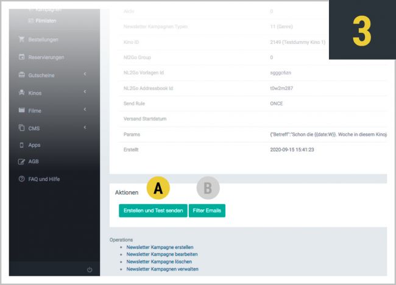
Task: Expand the Gutscheine submenu chevron
Action: pos(85,74)
